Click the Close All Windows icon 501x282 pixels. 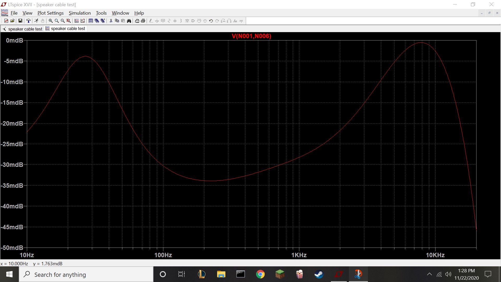pyautogui.click(x=103, y=21)
